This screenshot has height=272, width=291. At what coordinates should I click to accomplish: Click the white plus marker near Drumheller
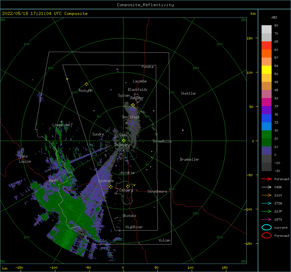pos(183,130)
